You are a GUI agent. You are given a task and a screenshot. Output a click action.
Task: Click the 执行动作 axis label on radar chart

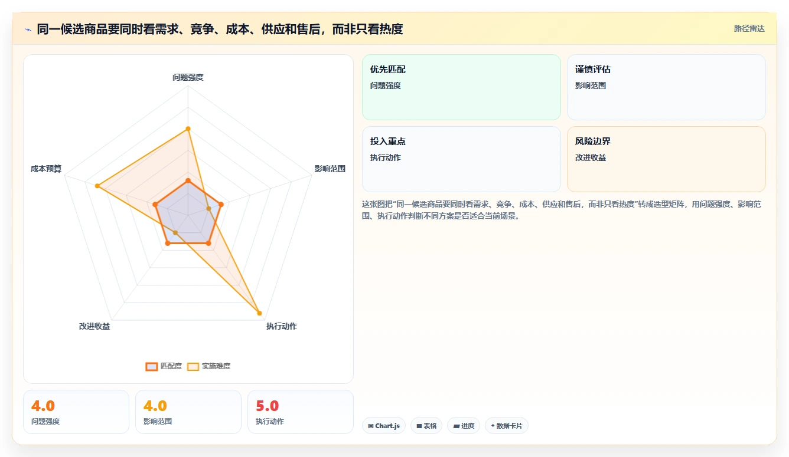[x=282, y=326]
